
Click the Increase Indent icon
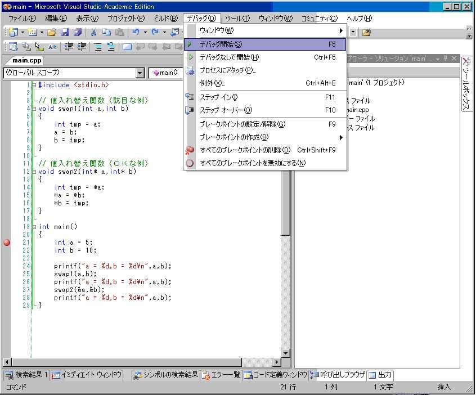82,47
